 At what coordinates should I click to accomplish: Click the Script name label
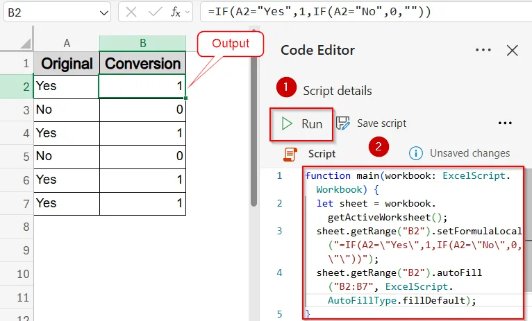point(322,154)
